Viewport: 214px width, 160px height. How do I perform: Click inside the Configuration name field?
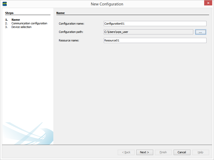(x=155, y=24)
